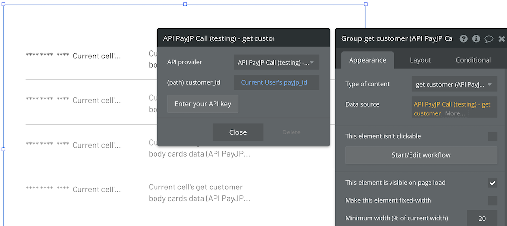Switch to the Conditional tab

(473, 60)
